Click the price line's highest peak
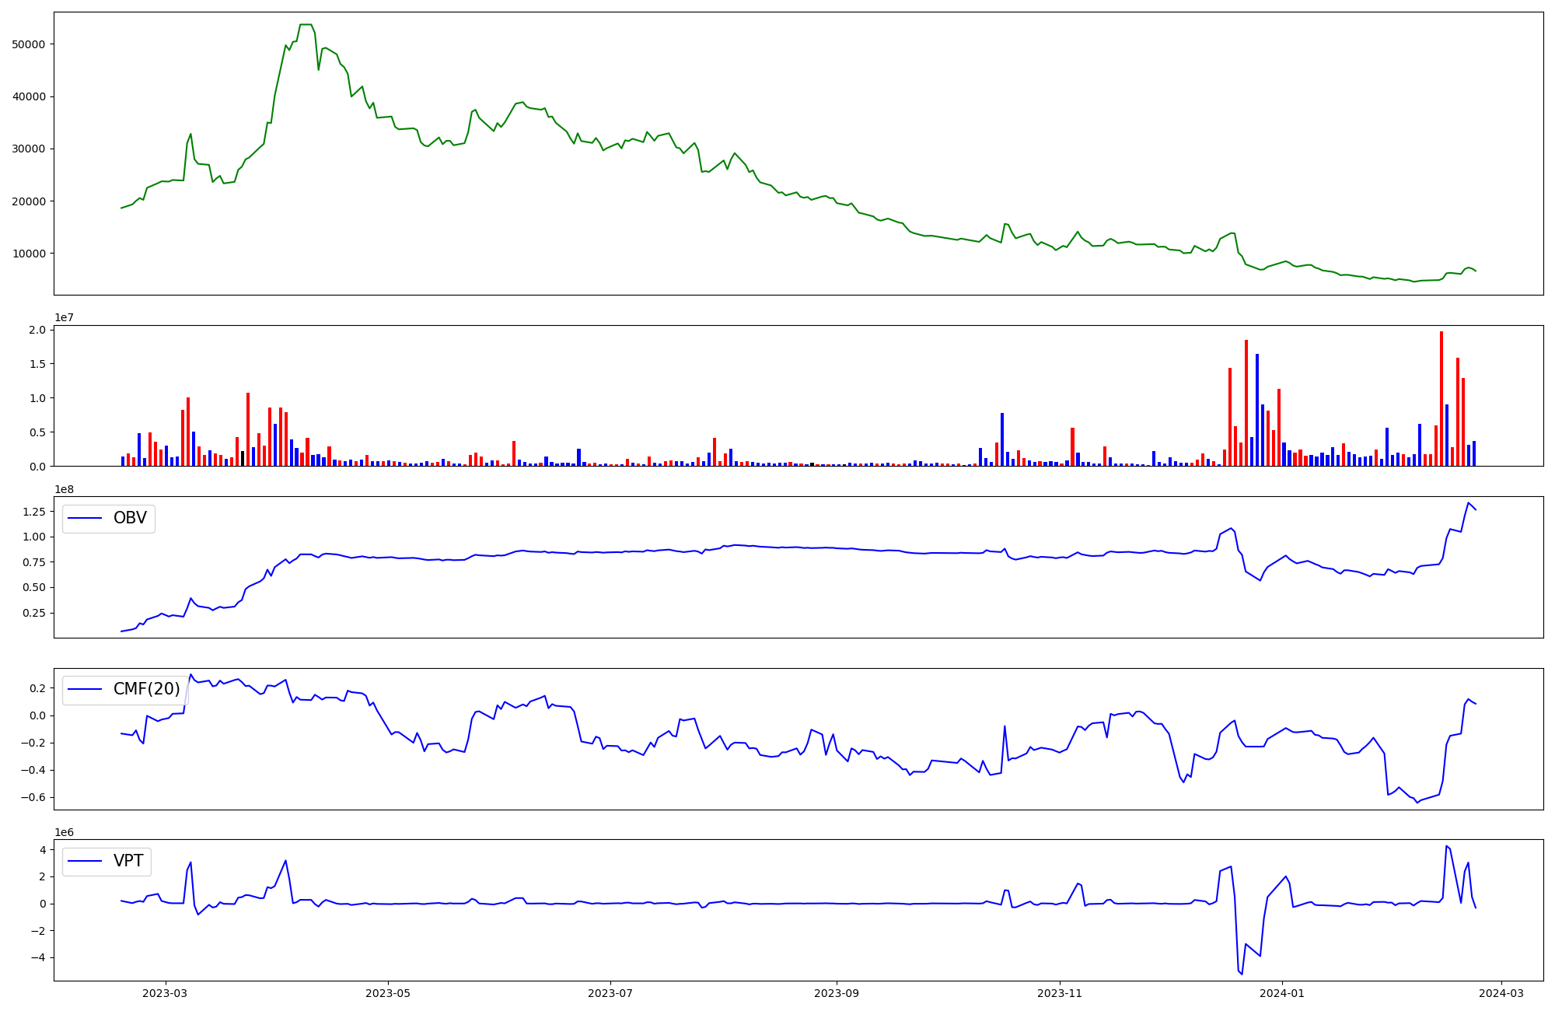This screenshot has height=1011, width=1555. (306, 25)
